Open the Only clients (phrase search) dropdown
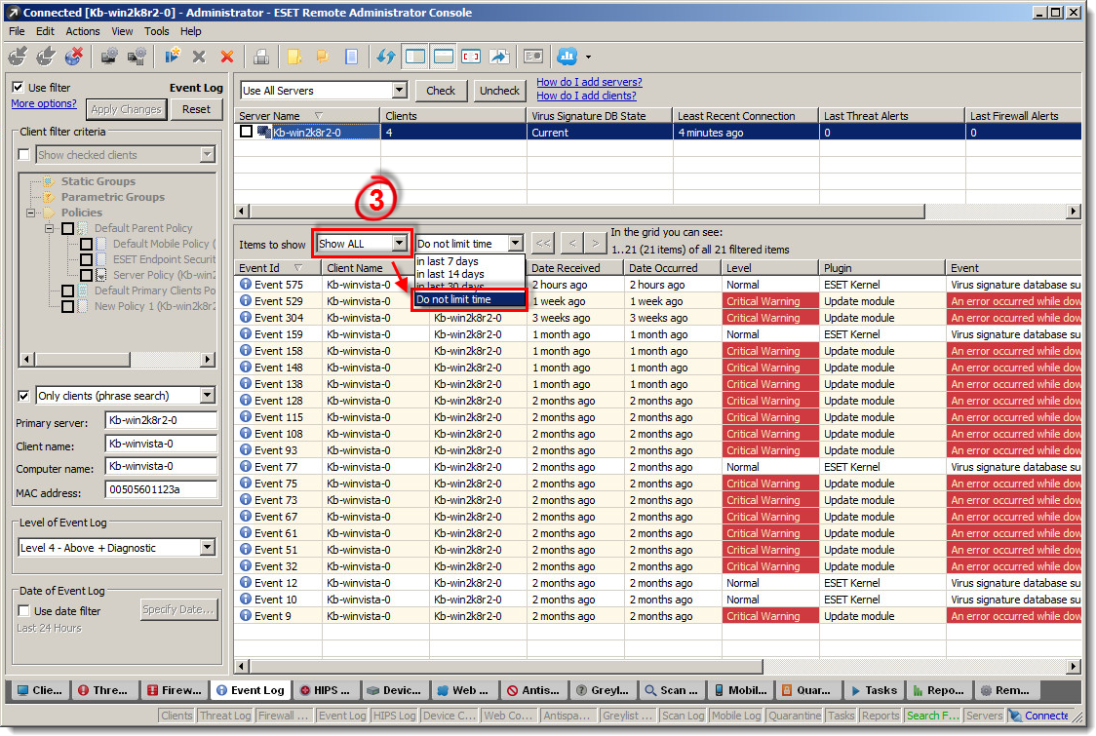The height and width of the screenshot is (736, 1096). click(x=207, y=396)
